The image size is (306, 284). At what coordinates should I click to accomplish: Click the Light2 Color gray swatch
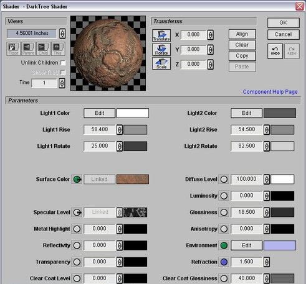click(280, 113)
